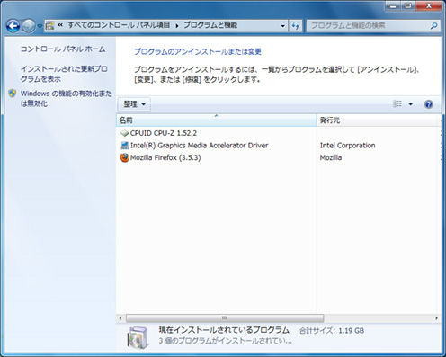
Task: Refresh the address bar view
Action: coord(295,26)
